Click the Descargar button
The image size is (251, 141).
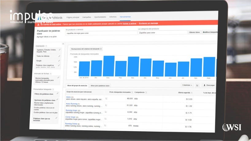(209, 86)
